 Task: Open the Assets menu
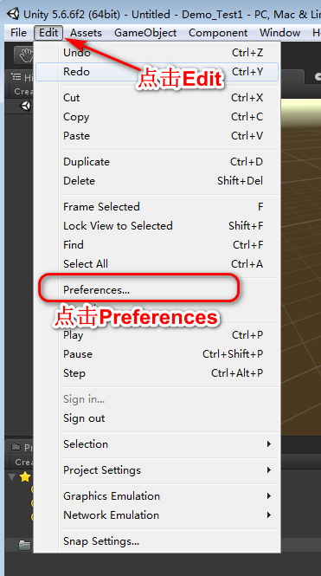[x=86, y=33]
